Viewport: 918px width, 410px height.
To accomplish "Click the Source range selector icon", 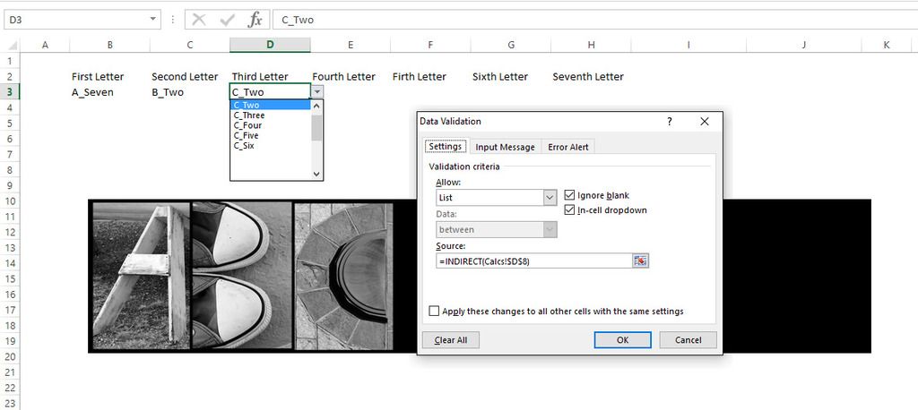I will click(639, 261).
